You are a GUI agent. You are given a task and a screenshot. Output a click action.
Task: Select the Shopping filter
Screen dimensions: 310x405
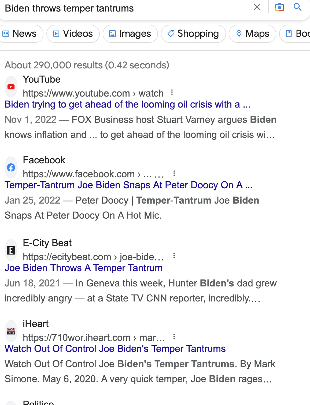coord(193,34)
